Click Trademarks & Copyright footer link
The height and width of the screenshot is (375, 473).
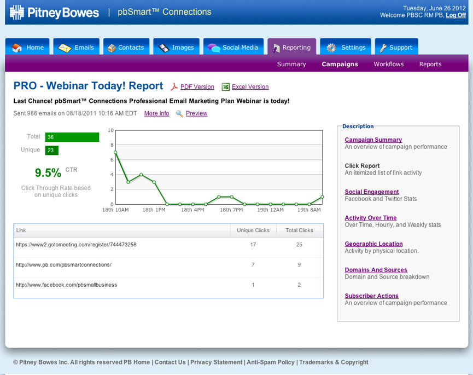pyautogui.click(x=334, y=362)
